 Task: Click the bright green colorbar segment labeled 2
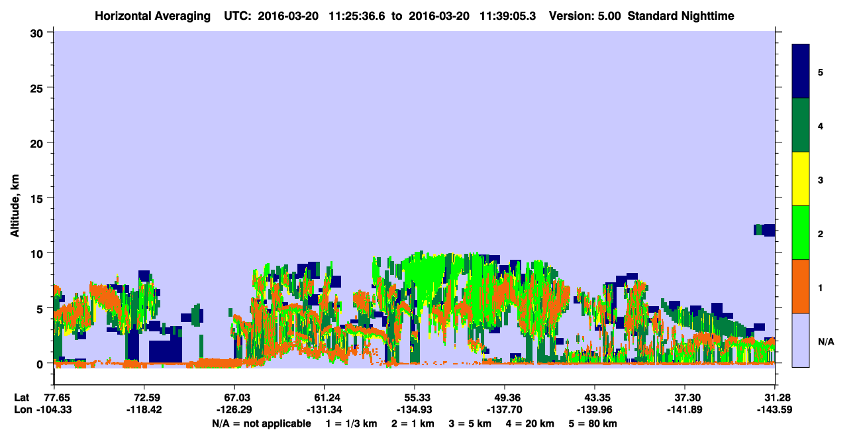pos(801,233)
